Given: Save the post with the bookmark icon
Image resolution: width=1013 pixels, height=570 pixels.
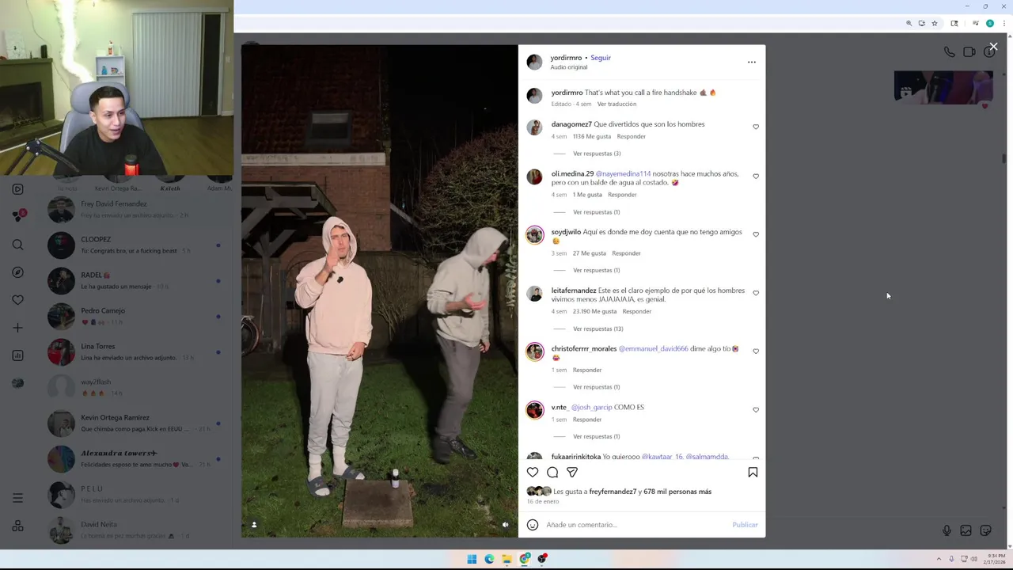Looking at the screenshot, I should [753, 473].
